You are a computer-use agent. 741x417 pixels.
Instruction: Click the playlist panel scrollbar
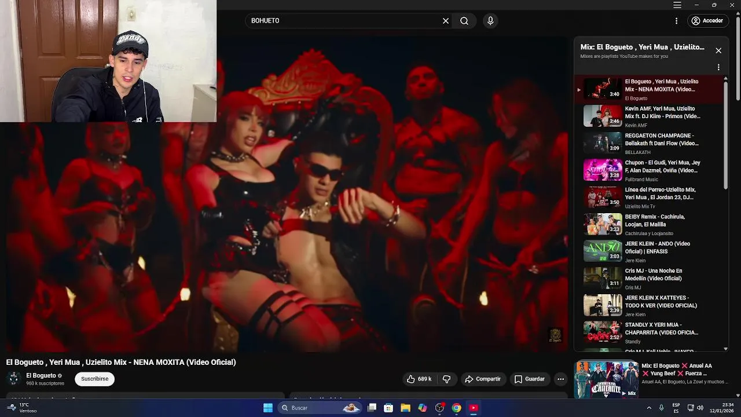726,136
